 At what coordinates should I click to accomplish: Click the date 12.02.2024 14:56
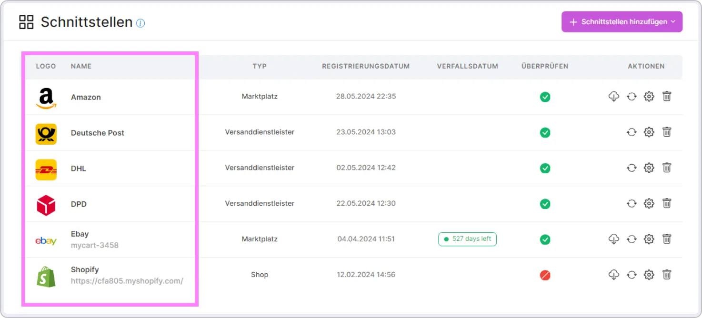(366, 275)
